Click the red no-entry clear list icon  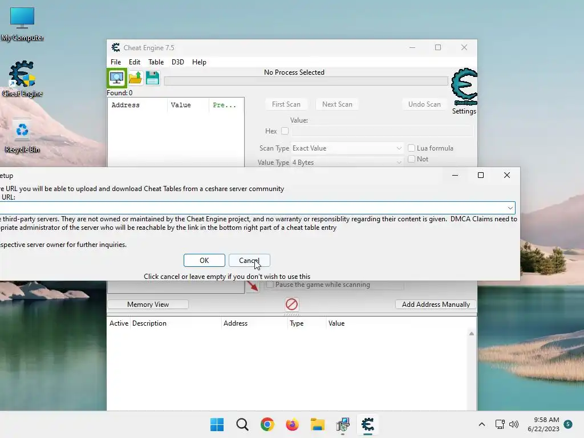point(291,305)
